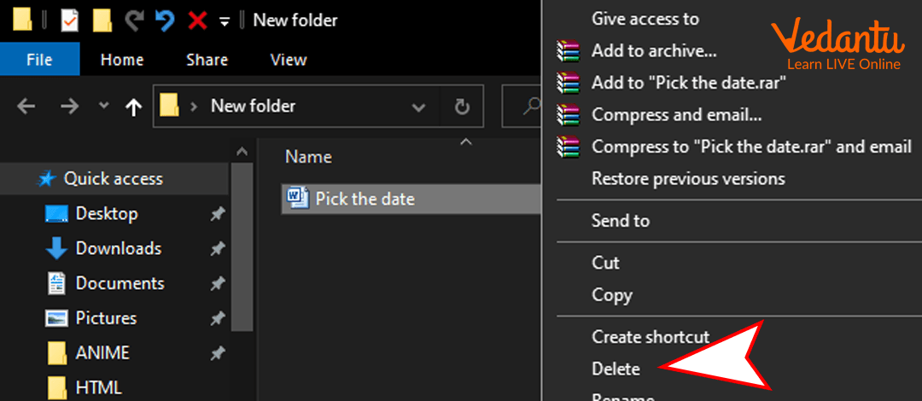The width and height of the screenshot is (922, 401).
Task: Select Copy in the context menu
Action: 611,295
